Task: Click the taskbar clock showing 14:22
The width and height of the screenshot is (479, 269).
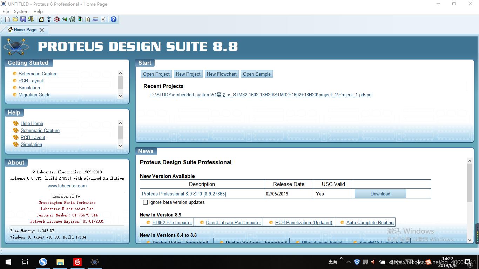Action: (448, 262)
